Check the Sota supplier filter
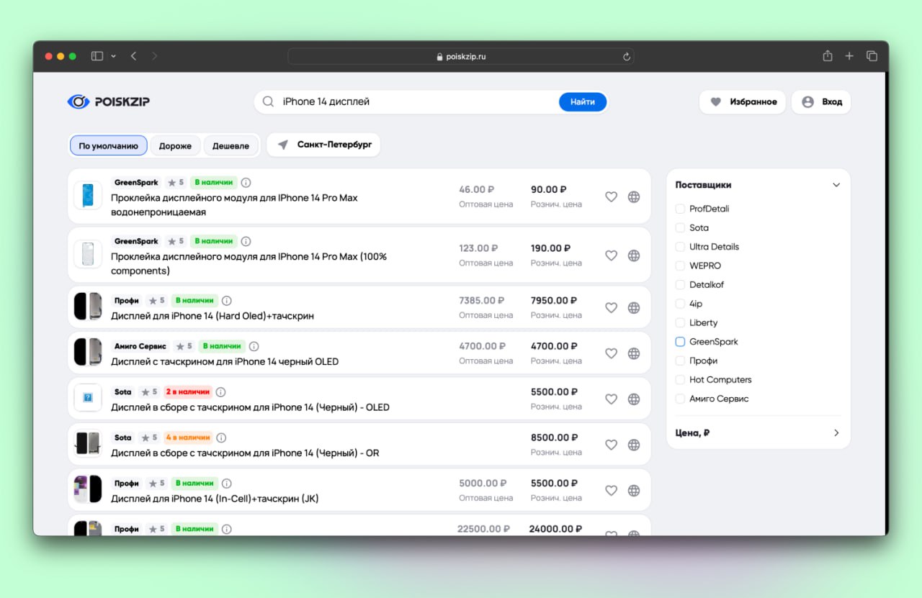 tap(680, 227)
